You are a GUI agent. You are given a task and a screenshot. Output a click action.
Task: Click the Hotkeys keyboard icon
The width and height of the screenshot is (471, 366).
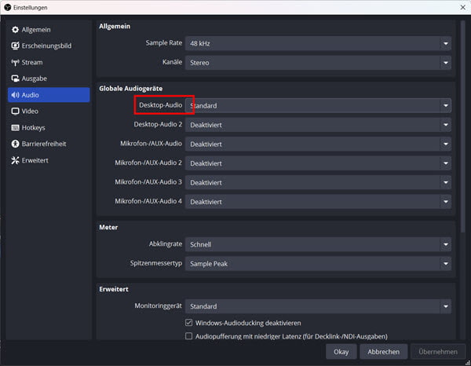15,127
